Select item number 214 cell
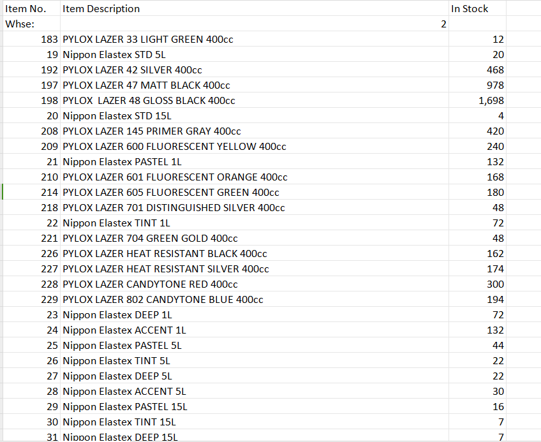The height and width of the screenshot is (442, 541). [x=49, y=193]
